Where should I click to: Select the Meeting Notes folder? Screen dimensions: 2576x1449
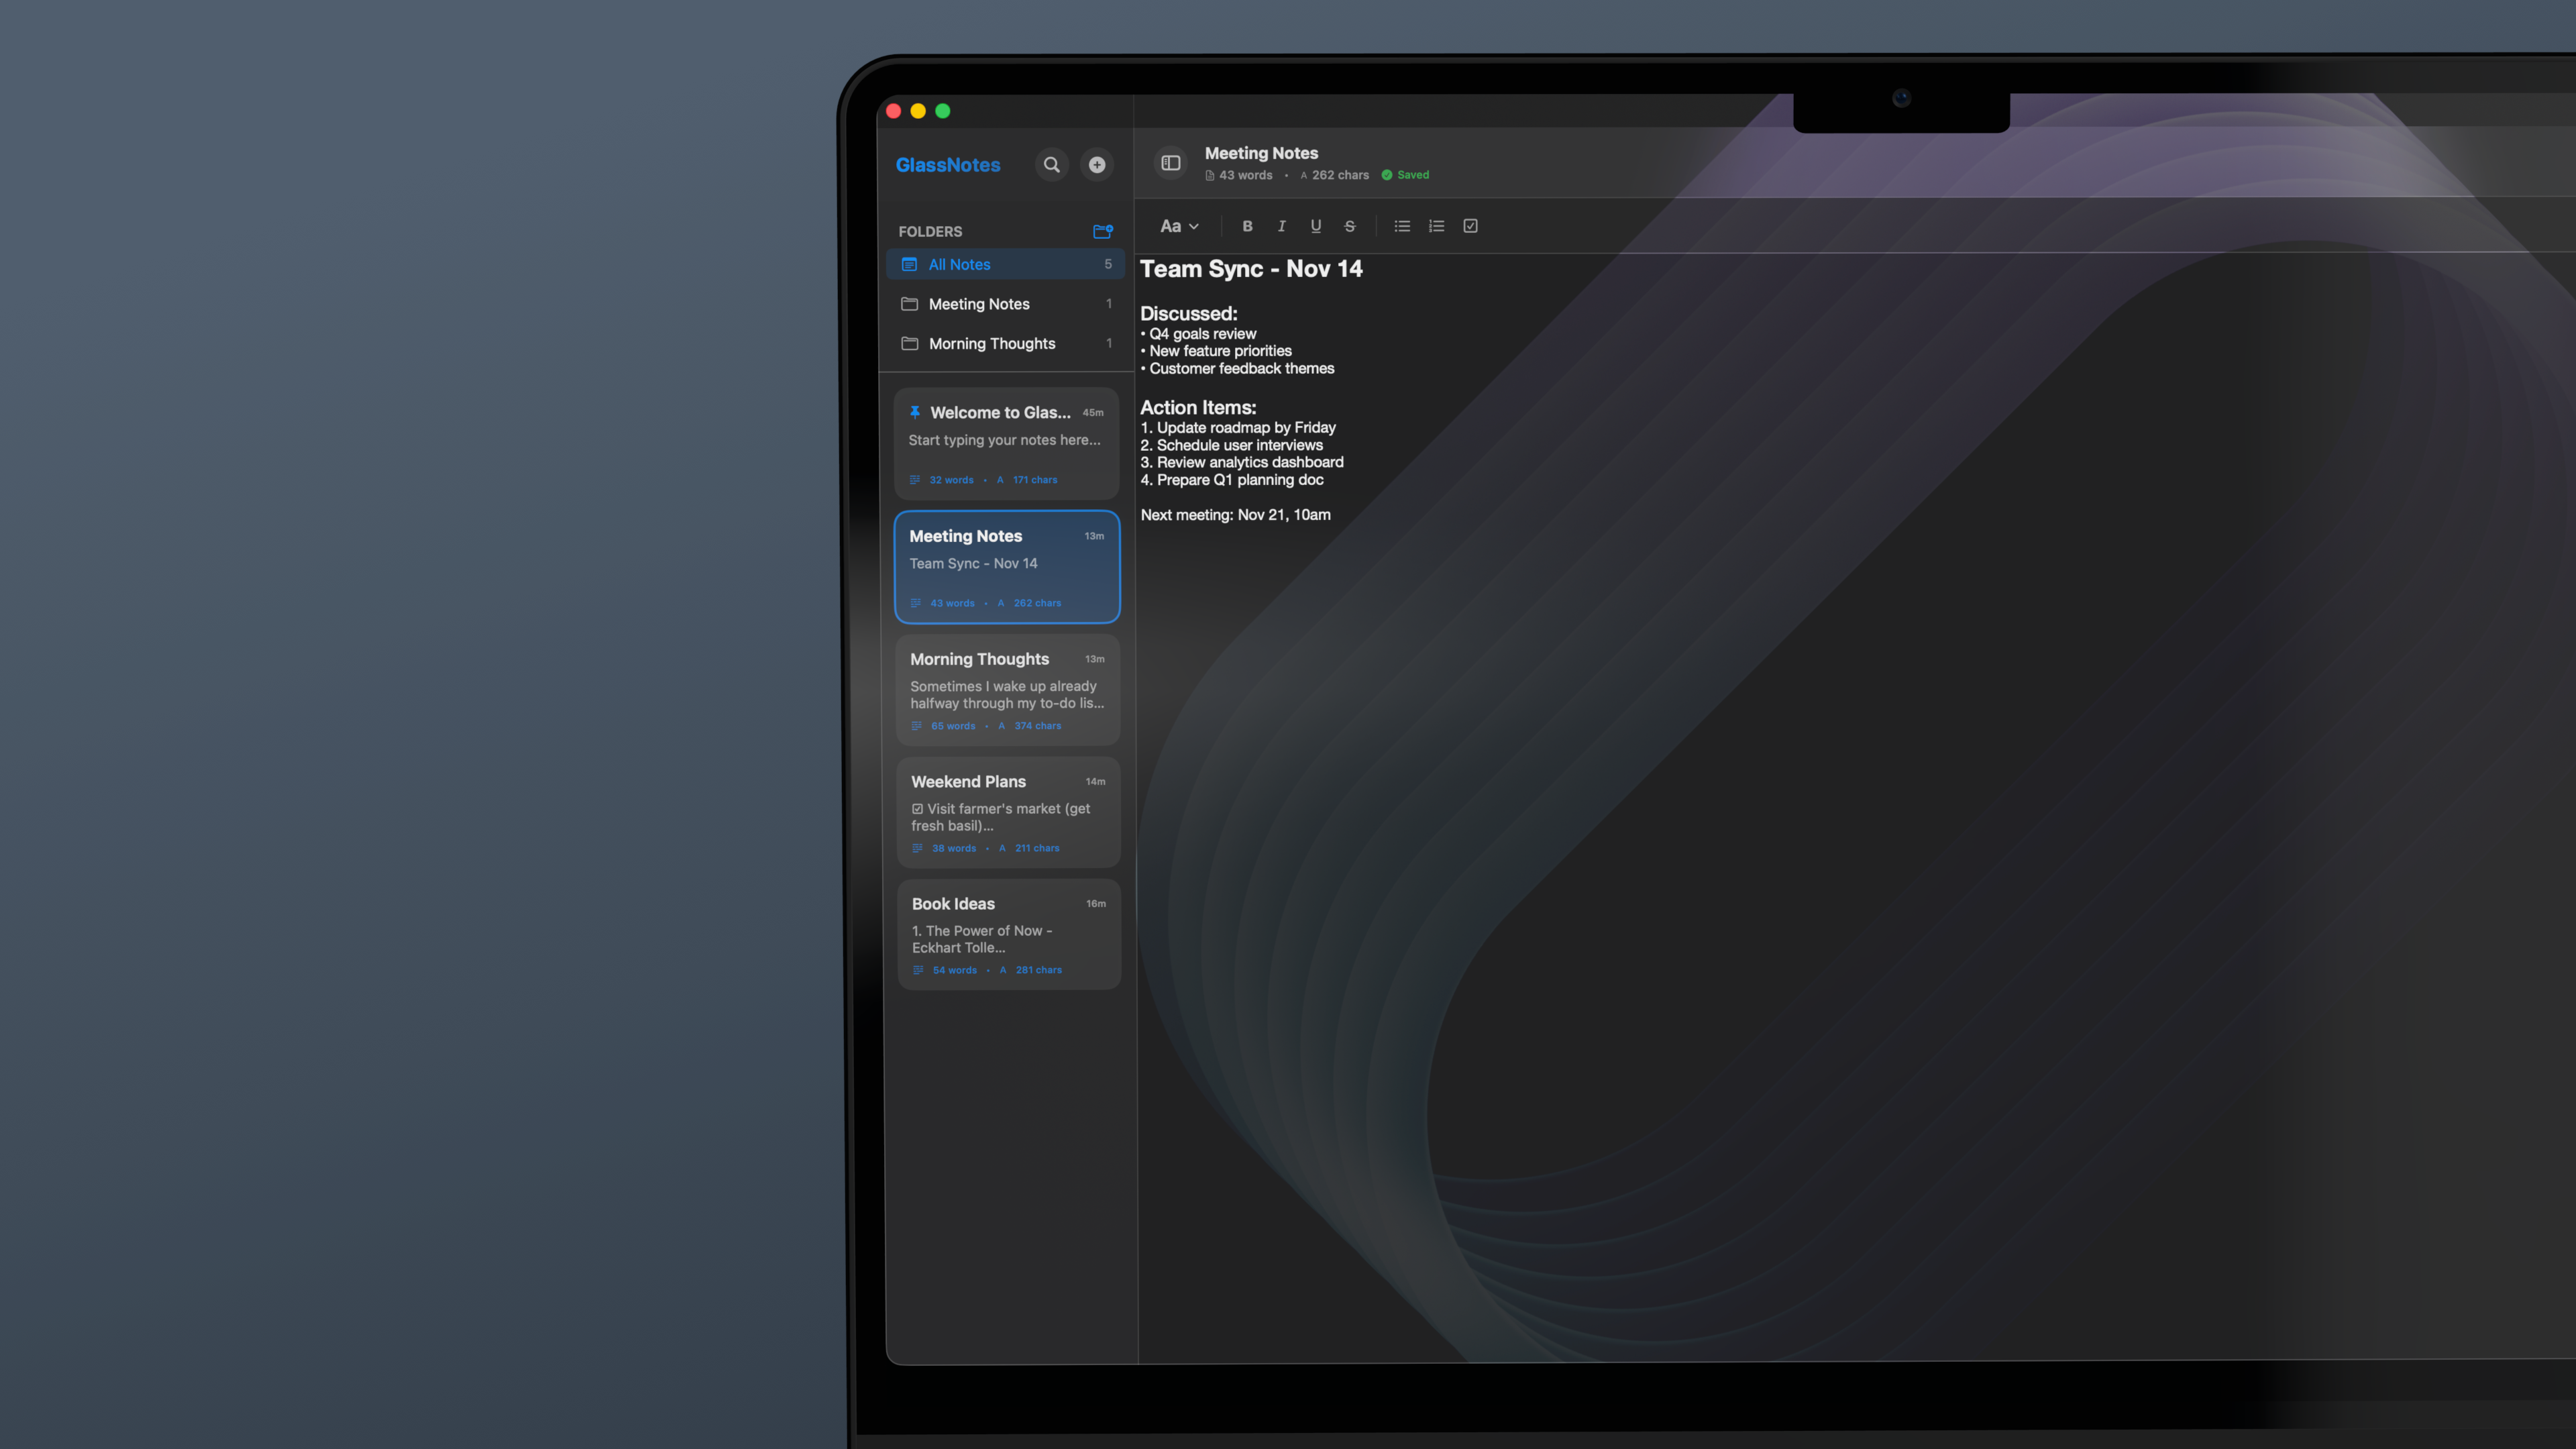tap(979, 303)
